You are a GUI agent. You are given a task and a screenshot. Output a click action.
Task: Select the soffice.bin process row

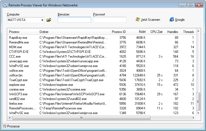[x=102, y=75]
